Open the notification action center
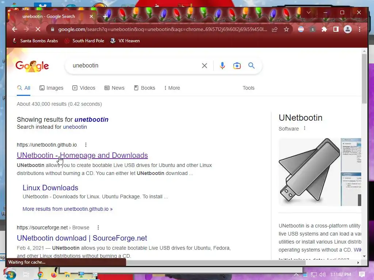 tap(362, 275)
